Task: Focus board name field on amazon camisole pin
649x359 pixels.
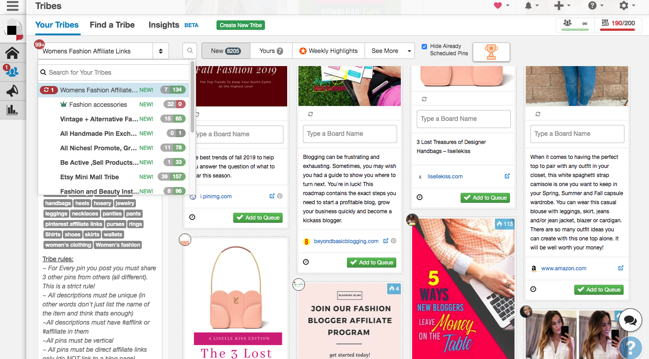Action: [577, 134]
